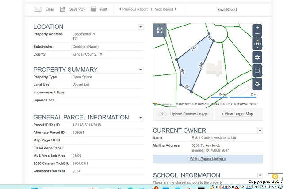
Task: Click the Save PDF floppy disk icon
Action: 62,9
